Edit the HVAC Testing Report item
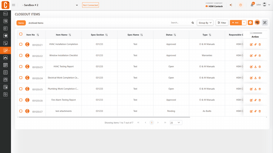The height and width of the screenshot is (153, 273). point(251,67)
